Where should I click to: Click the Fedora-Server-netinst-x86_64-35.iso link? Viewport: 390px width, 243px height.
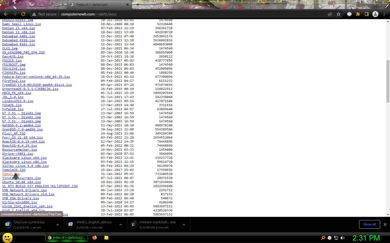tap(36, 77)
